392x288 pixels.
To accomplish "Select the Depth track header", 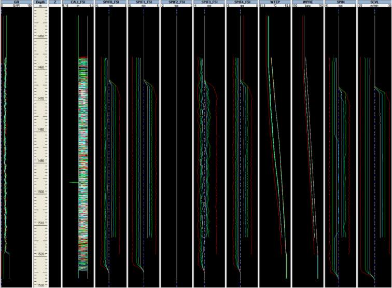I will click(40, 2).
